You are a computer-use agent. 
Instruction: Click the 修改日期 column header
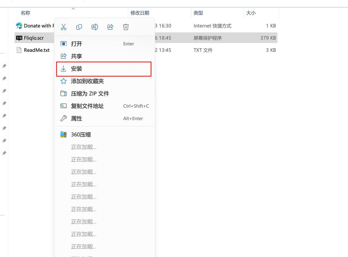[x=140, y=13]
